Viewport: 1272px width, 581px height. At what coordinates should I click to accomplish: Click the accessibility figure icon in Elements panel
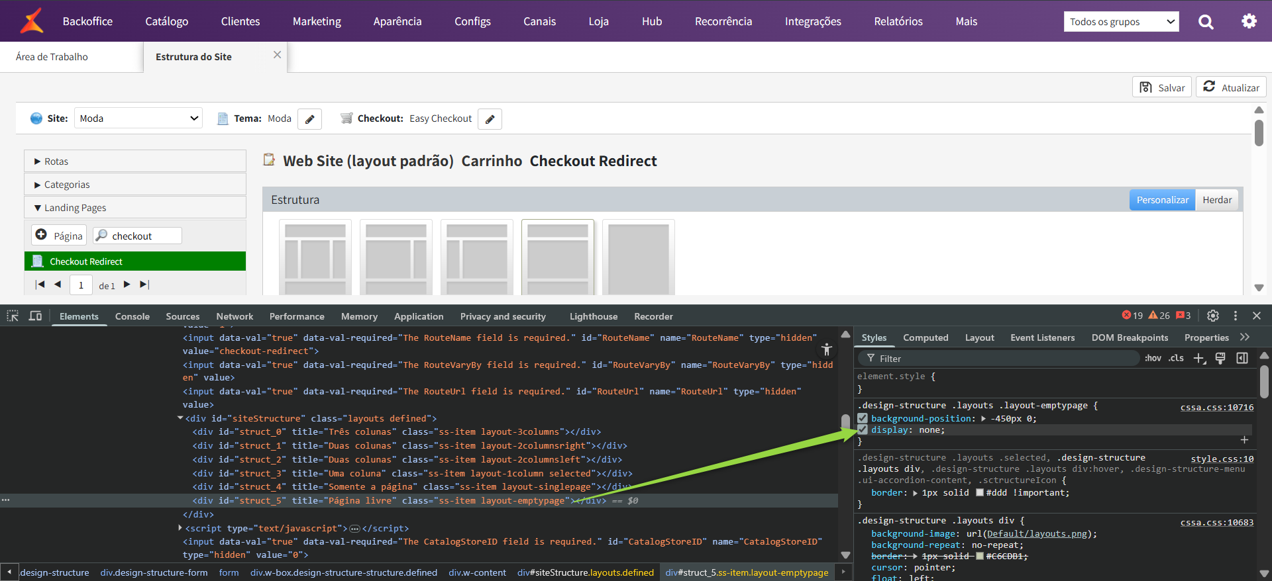(x=826, y=349)
